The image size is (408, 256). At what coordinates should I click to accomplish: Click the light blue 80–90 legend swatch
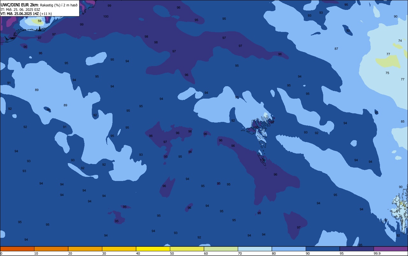pos(289,249)
